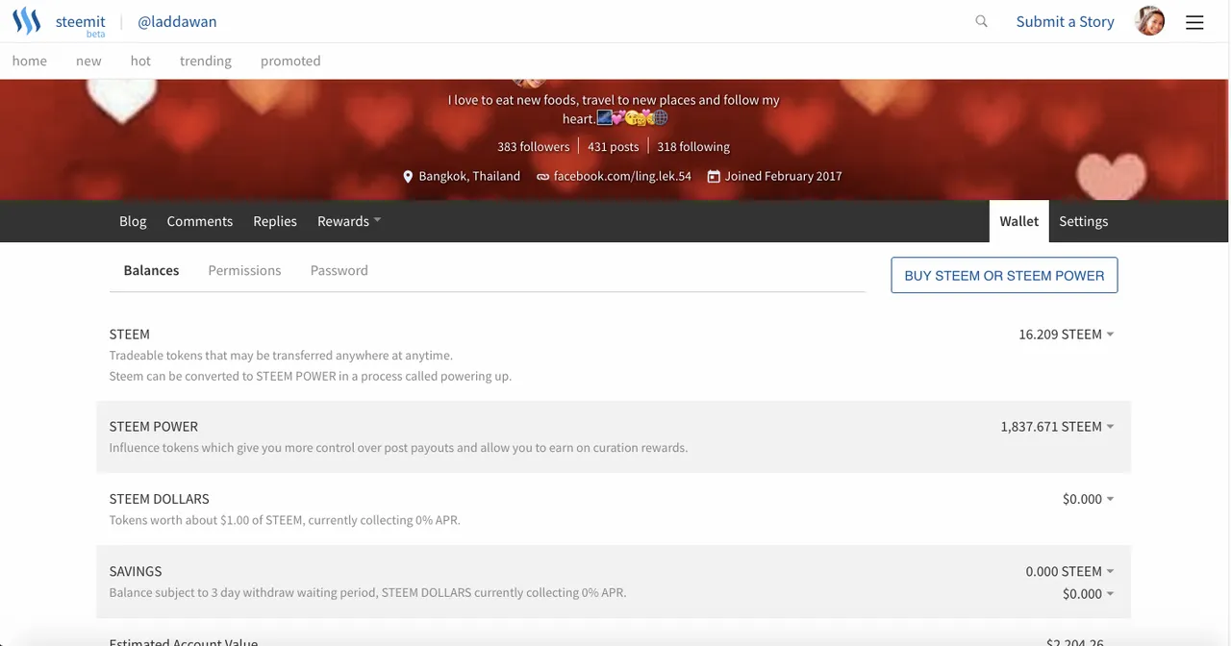Click the 'Bangkok, Thailand' location text
Screen dimensions: 1231x646
pos(469,177)
